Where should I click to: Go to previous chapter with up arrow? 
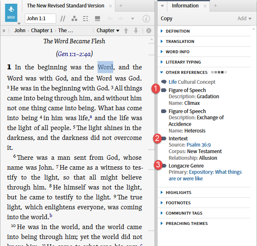pyautogui.click(x=126, y=31)
